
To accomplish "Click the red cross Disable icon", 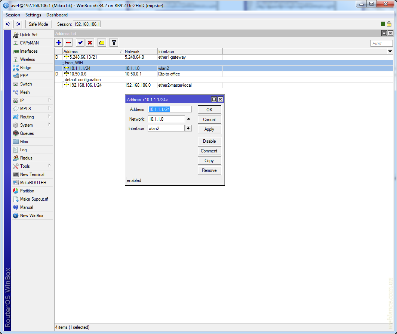I will pyautogui.click(x=90, y=43).
